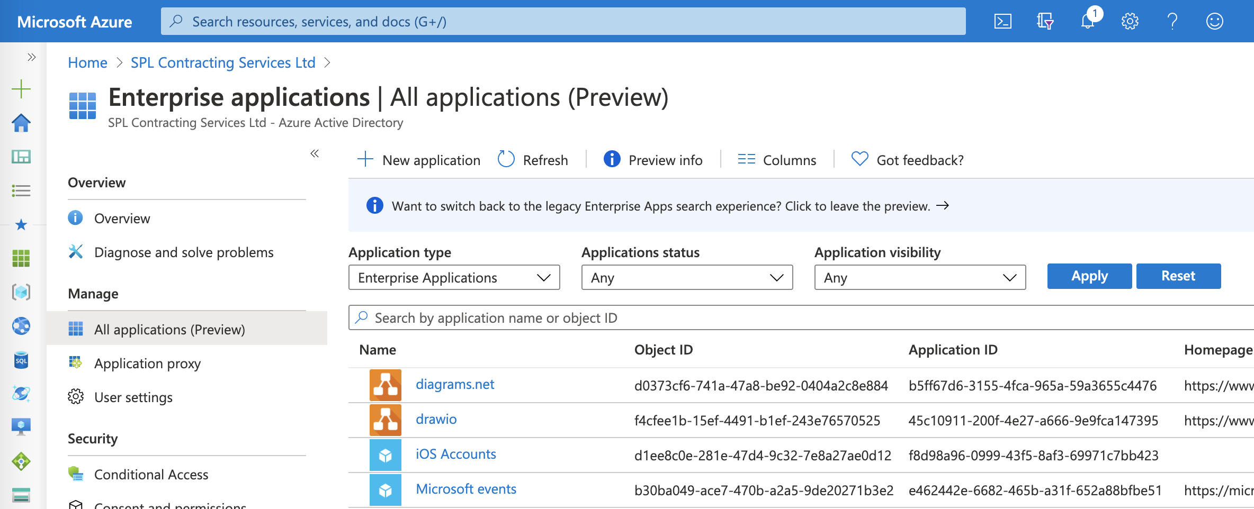Click the Enterprise applications blue grid icon
Screen dimensions: 1254x509
[83, 105]
